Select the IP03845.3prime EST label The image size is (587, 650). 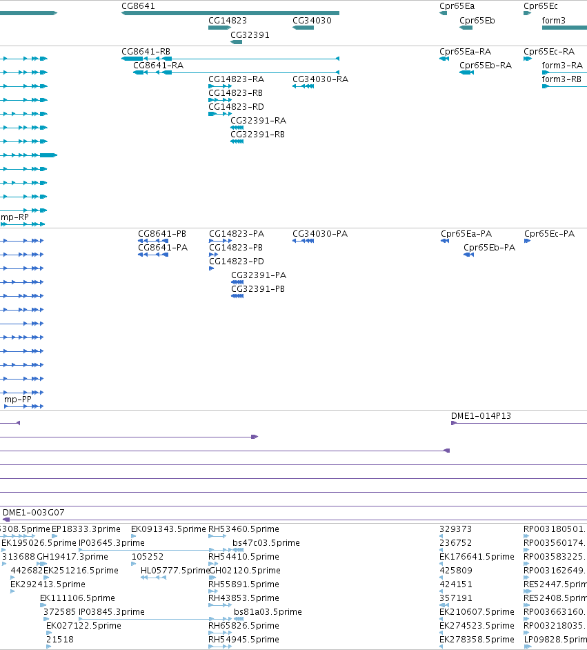point(112,612)
